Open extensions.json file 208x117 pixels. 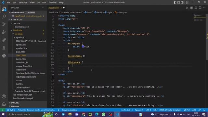pyautogui.click(x=22, y=27)
